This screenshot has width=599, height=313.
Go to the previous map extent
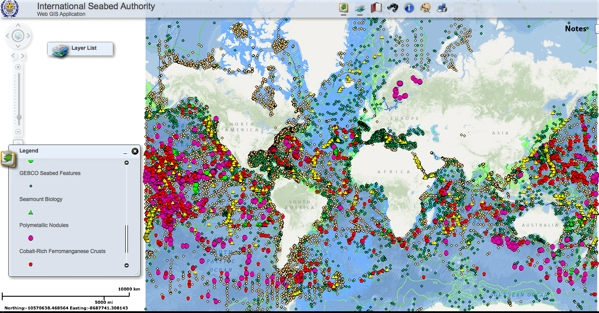[13, 56]
